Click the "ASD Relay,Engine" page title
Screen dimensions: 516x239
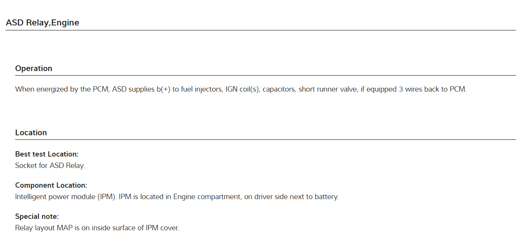coord(42,23)
